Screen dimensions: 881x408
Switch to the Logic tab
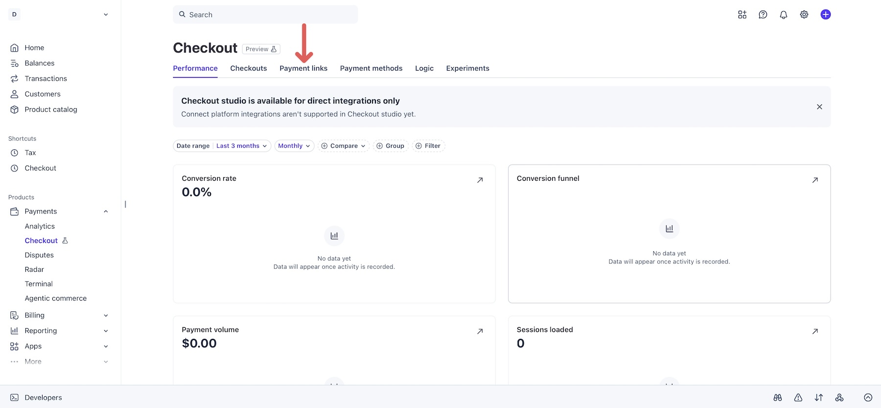click(424, 69)
